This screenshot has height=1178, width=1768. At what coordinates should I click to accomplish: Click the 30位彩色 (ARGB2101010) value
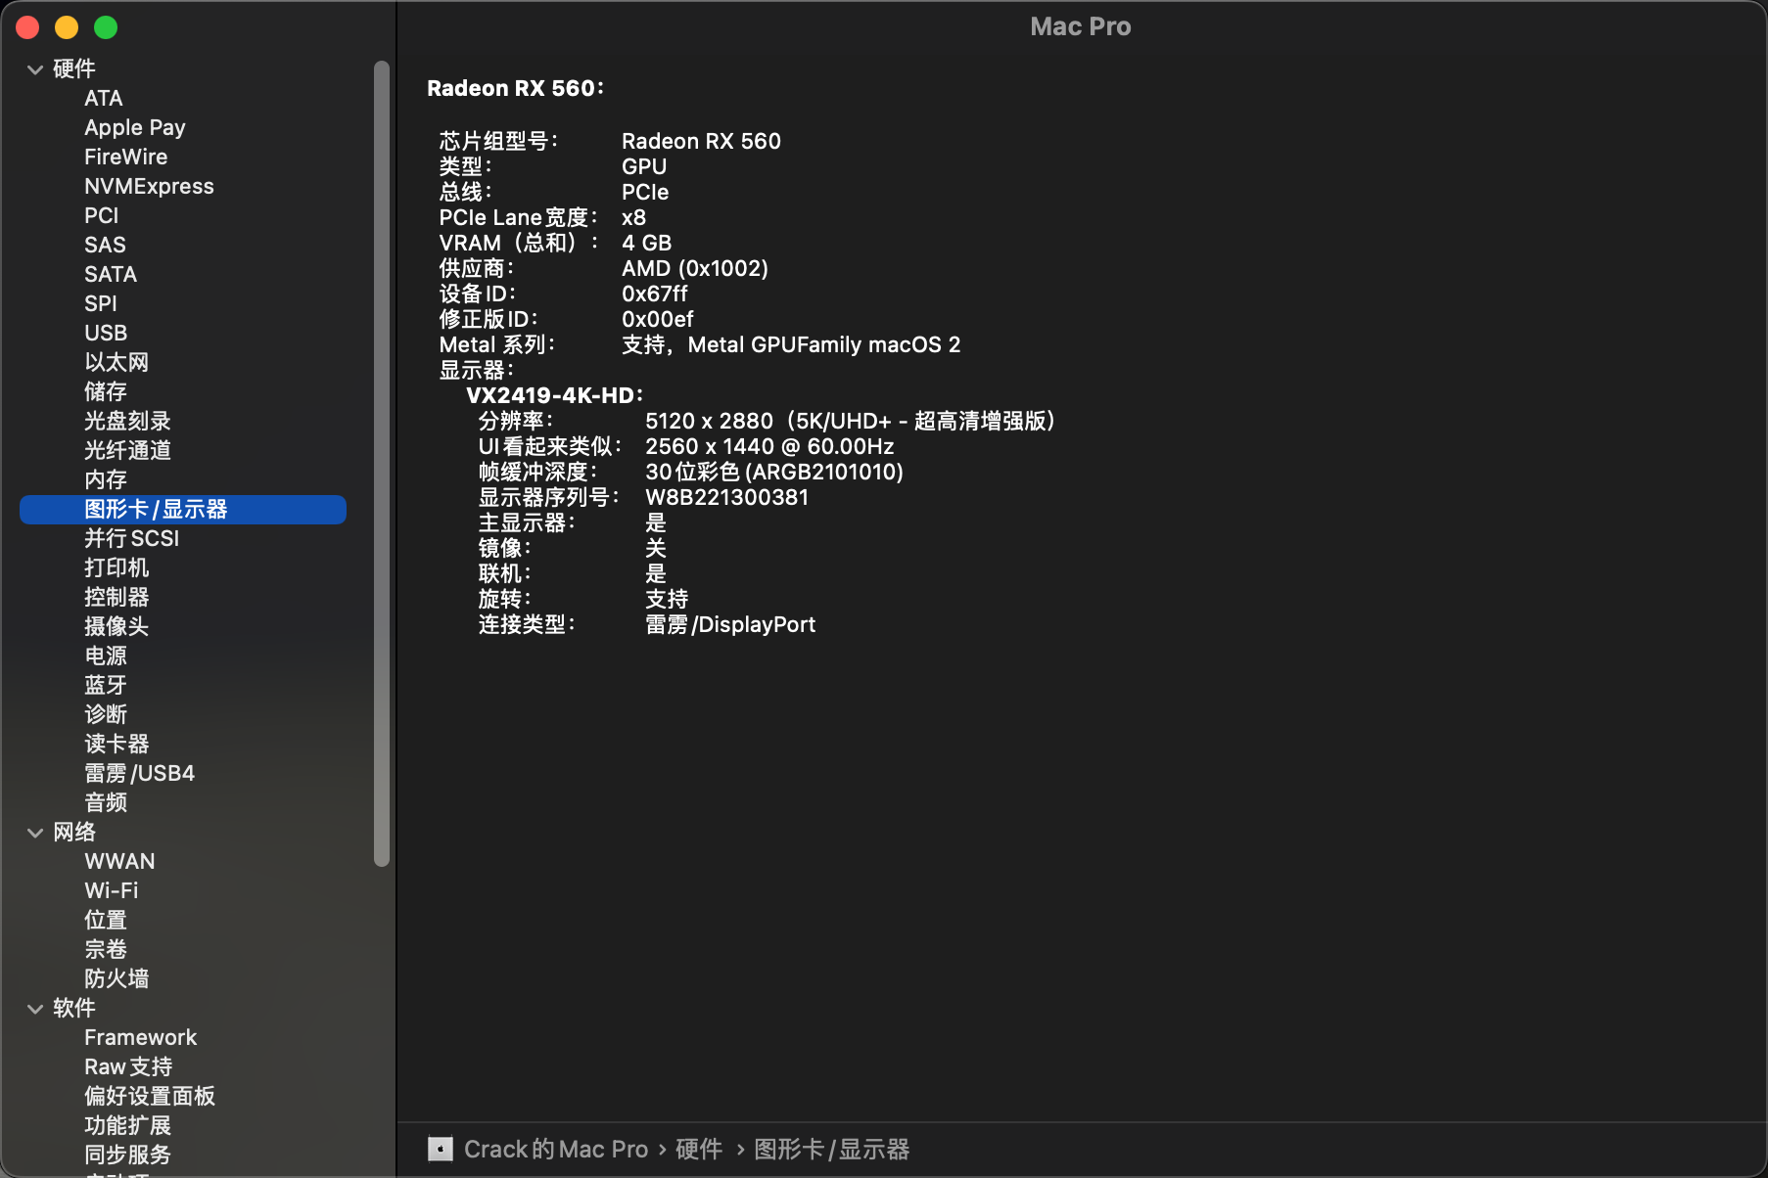click(774, 472)
